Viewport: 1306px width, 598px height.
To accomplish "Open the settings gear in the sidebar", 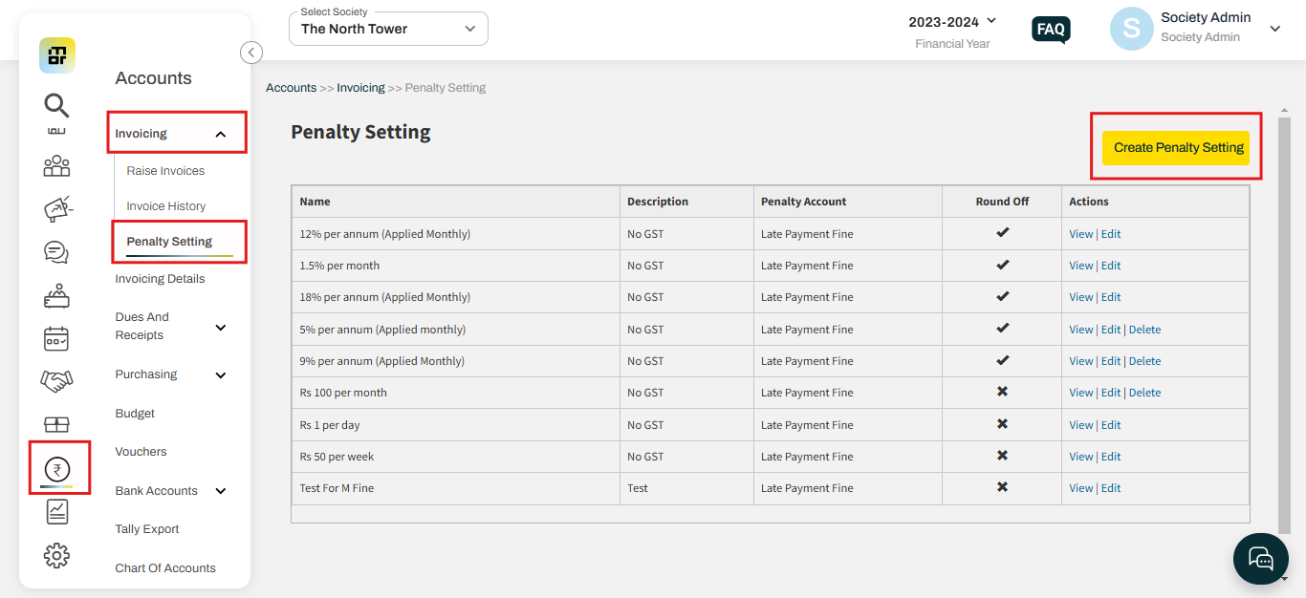I will tap(56, 555).
